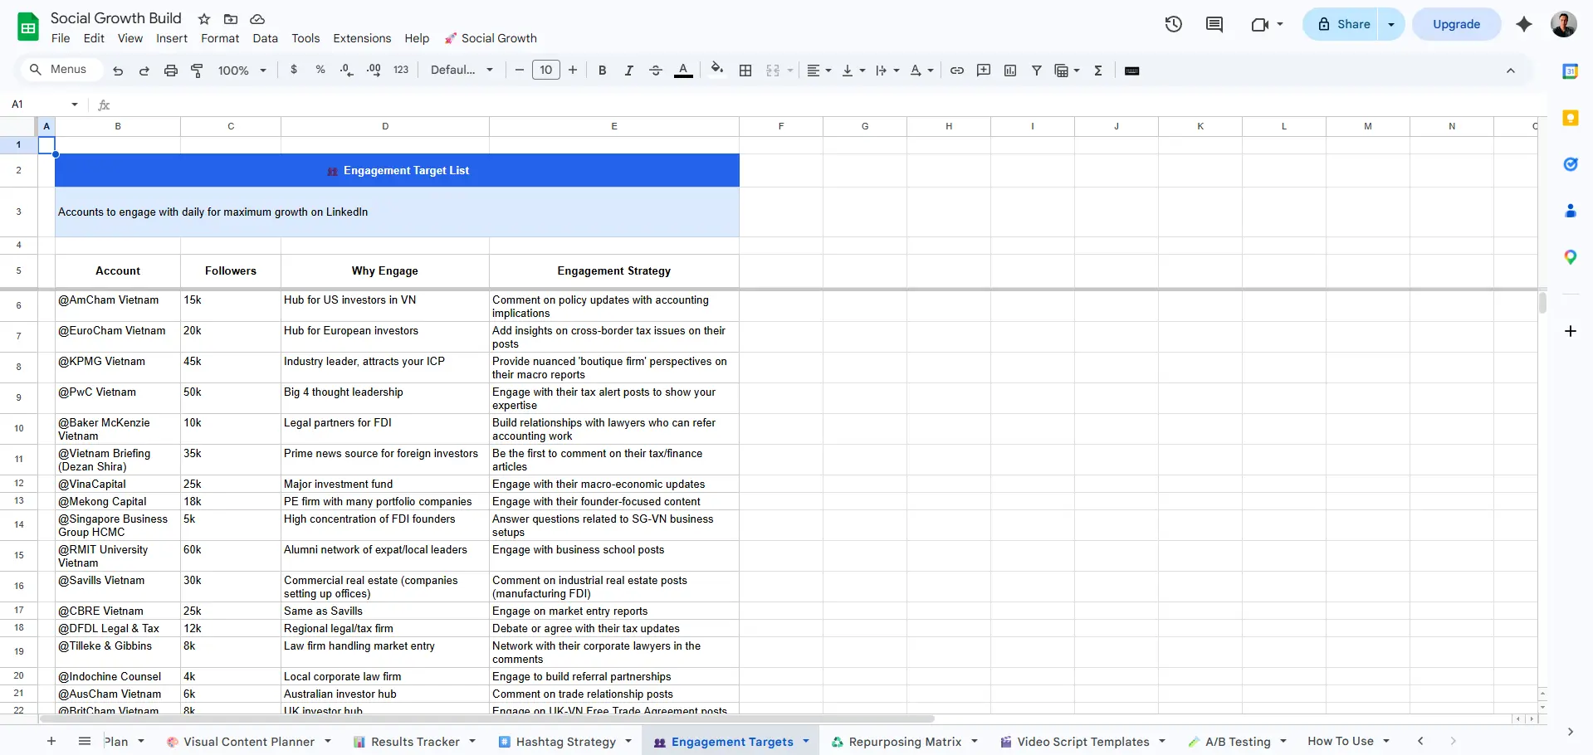The height and width of the screenshot is (755, 1593).
Task: Open Google Maps side panel
Action: click(x=1570, y=257)
